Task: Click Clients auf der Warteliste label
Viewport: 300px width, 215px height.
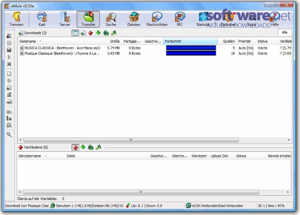Action: (x=37, y=199)
